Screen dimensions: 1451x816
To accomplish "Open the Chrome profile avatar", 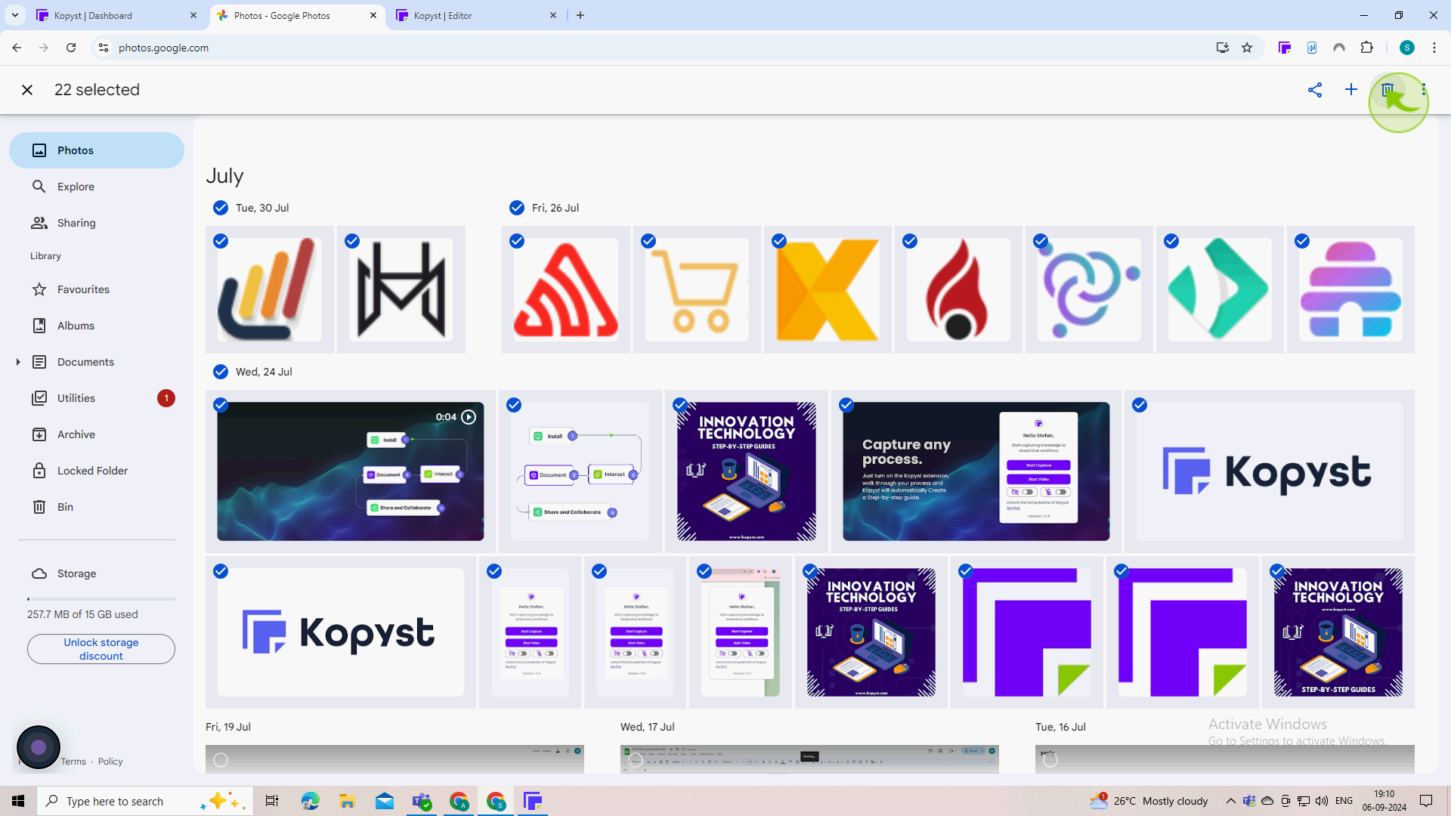I will pyautogui.click(x=1407, y=48).
